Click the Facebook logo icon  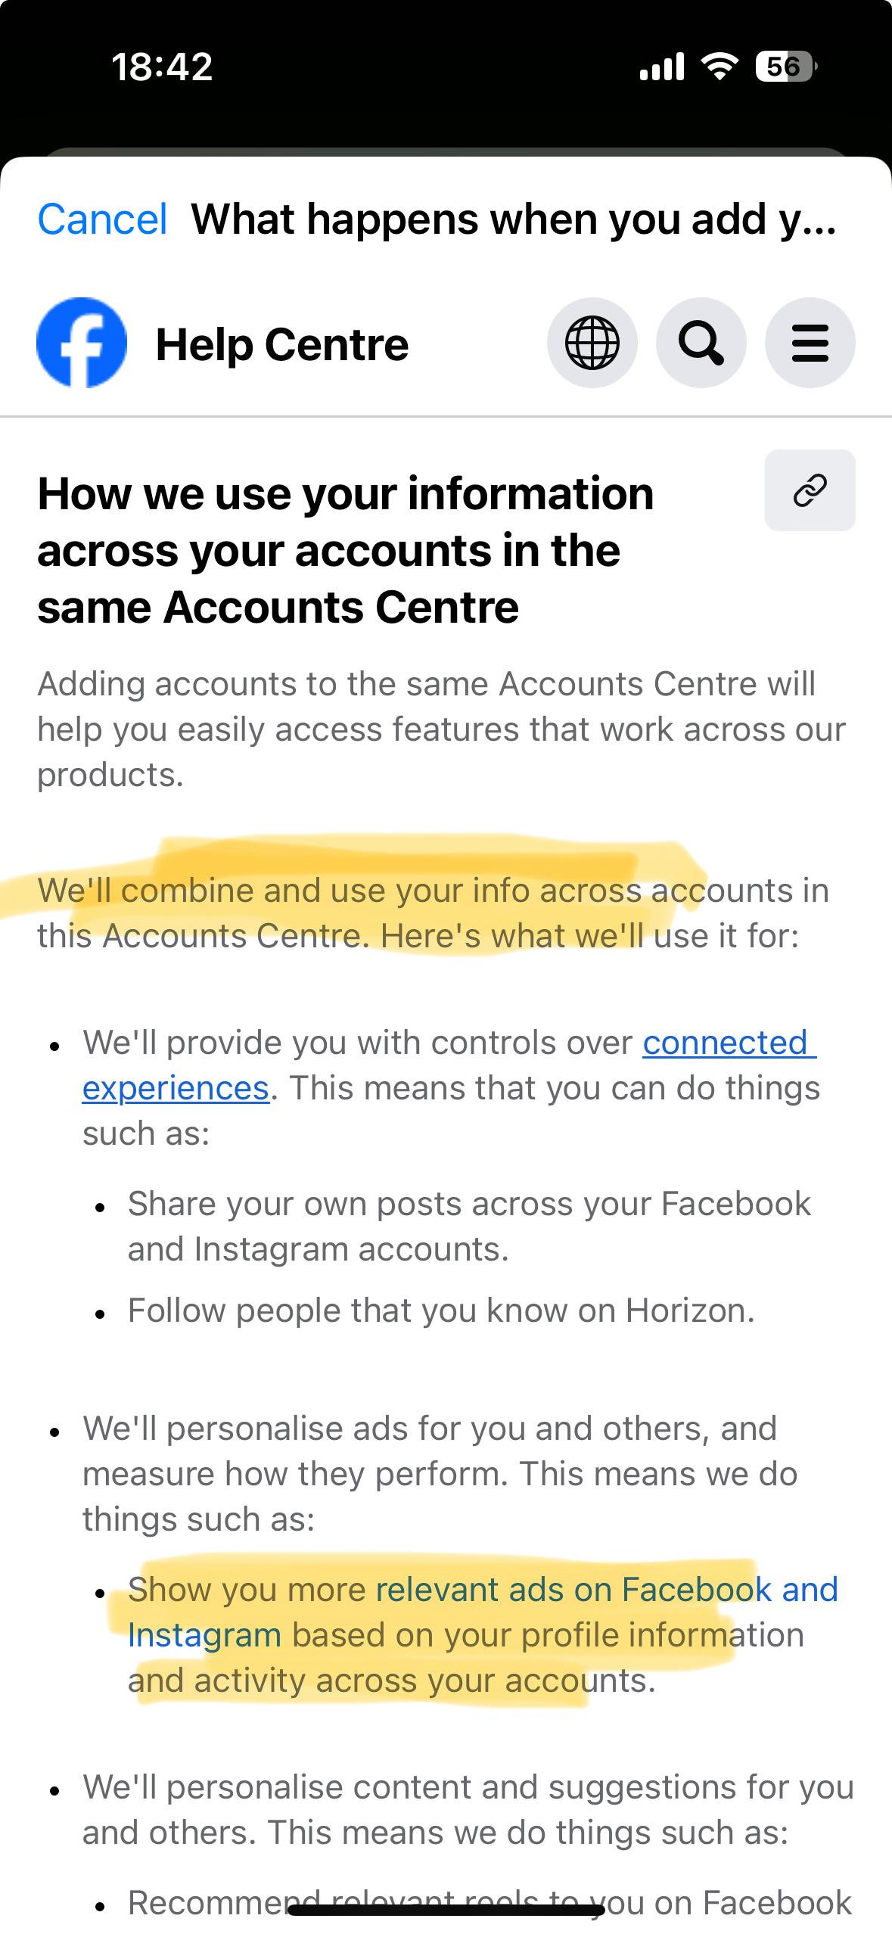tap(82, 343)
